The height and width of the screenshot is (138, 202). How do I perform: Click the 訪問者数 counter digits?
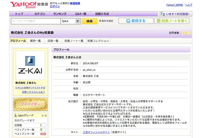tap(186, 33)
